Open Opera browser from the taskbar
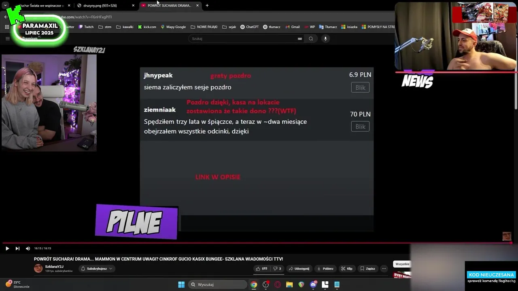This screenshot has height=291, width=518. [278, 285]
